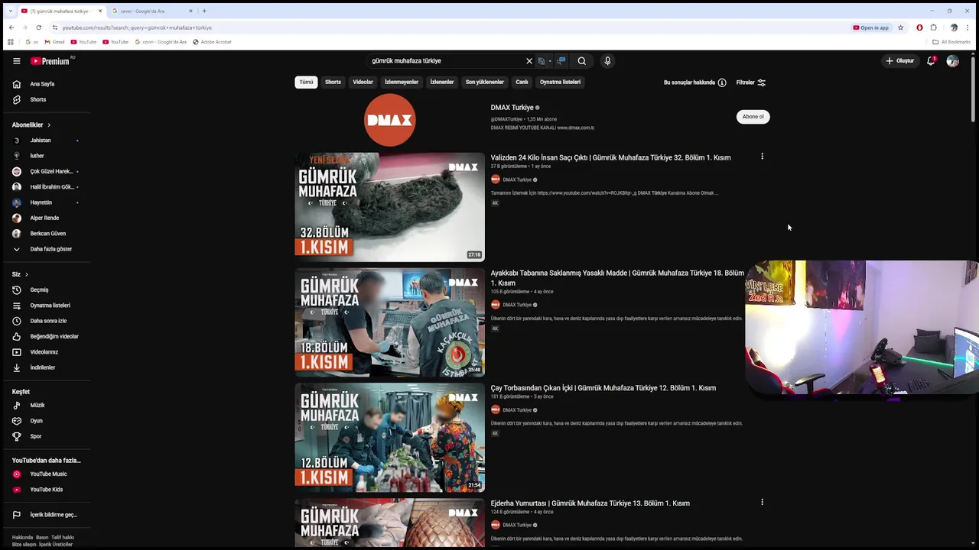Click the 12. Bölüm 1. Kısım thumbnail

pyautogui.click(x=389, y=438)
